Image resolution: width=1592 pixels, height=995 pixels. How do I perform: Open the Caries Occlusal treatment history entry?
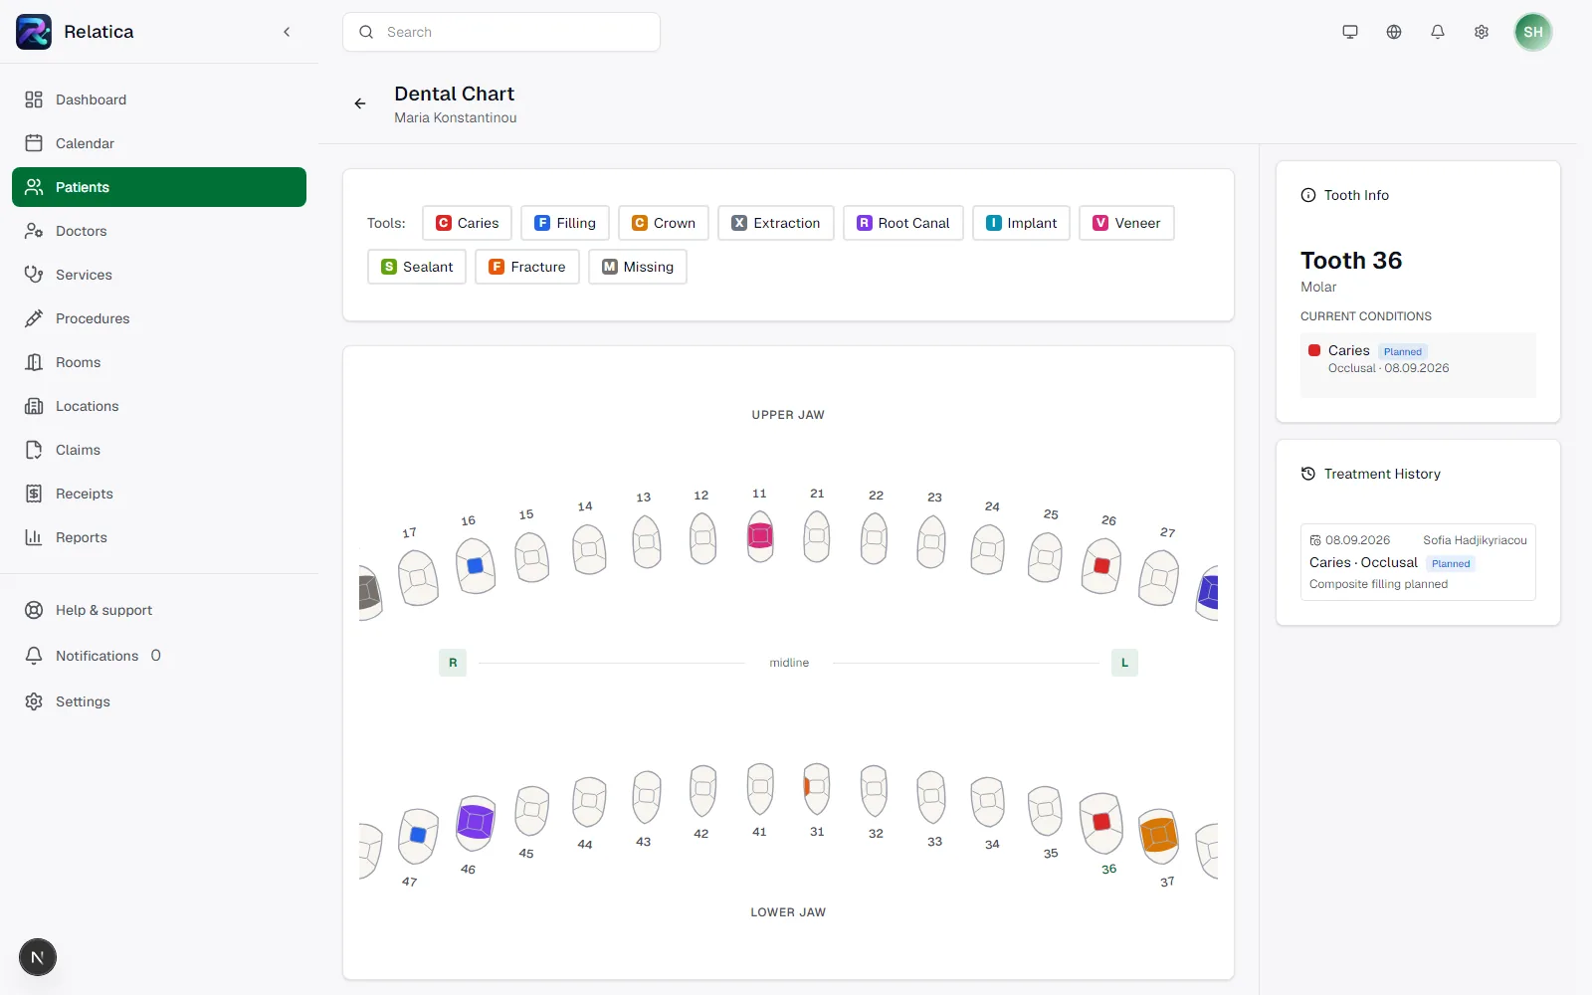(x=1418, y=562)
